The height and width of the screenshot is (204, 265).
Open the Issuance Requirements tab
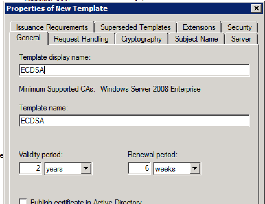[x=52, y=27]
